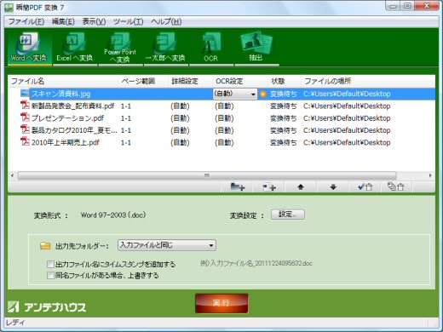The image size is (443, 332).
Task: Select the file 2010年上半期売上.pdf
Action: tap(66, 142)
